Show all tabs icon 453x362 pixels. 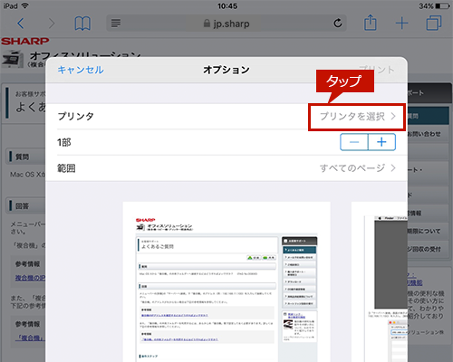(434, 23)
